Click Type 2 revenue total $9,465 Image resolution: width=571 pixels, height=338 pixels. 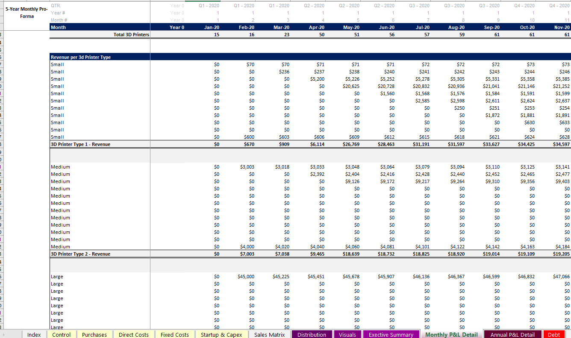pos(317,254)
